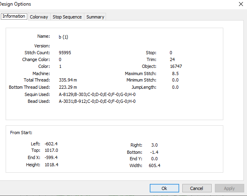The width and height of the screenshot is (247, 196).
Task: Click End X value -599.4
Action: (51, 157)
